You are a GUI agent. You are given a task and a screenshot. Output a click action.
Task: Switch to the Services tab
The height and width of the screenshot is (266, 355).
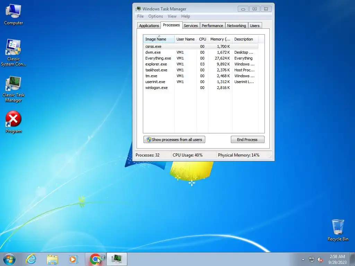click(191, 26)
